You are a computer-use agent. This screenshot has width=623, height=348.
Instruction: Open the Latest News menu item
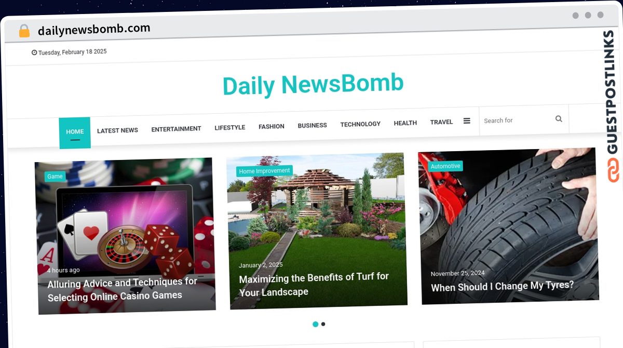pyautogui.click(x=117, y=130)
